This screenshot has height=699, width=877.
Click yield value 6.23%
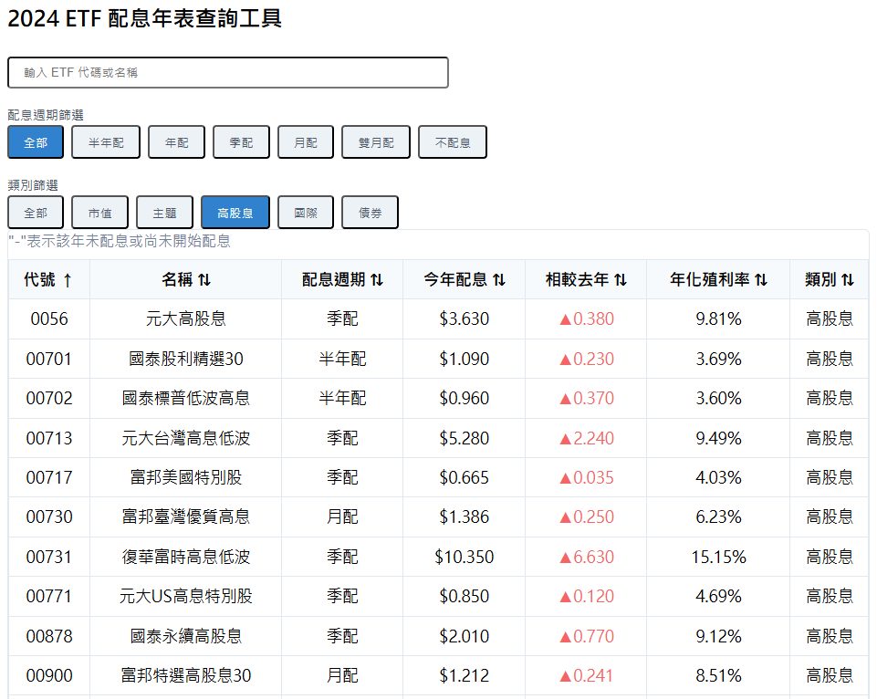(x=718, y=516)
